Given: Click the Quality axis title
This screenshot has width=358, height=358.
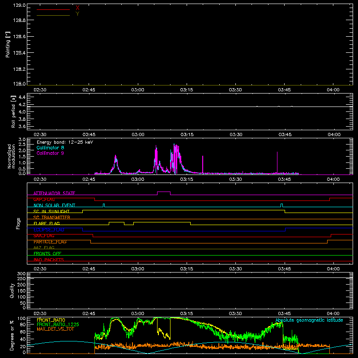Looking at the screenshot, I should (x=12, y=290).
